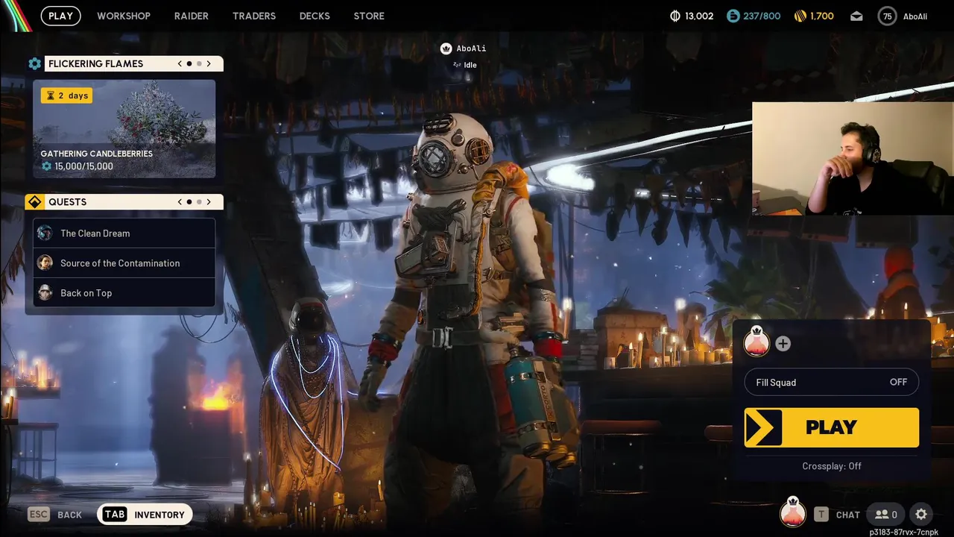Start the match with the PLAY button

click(832, 427)
